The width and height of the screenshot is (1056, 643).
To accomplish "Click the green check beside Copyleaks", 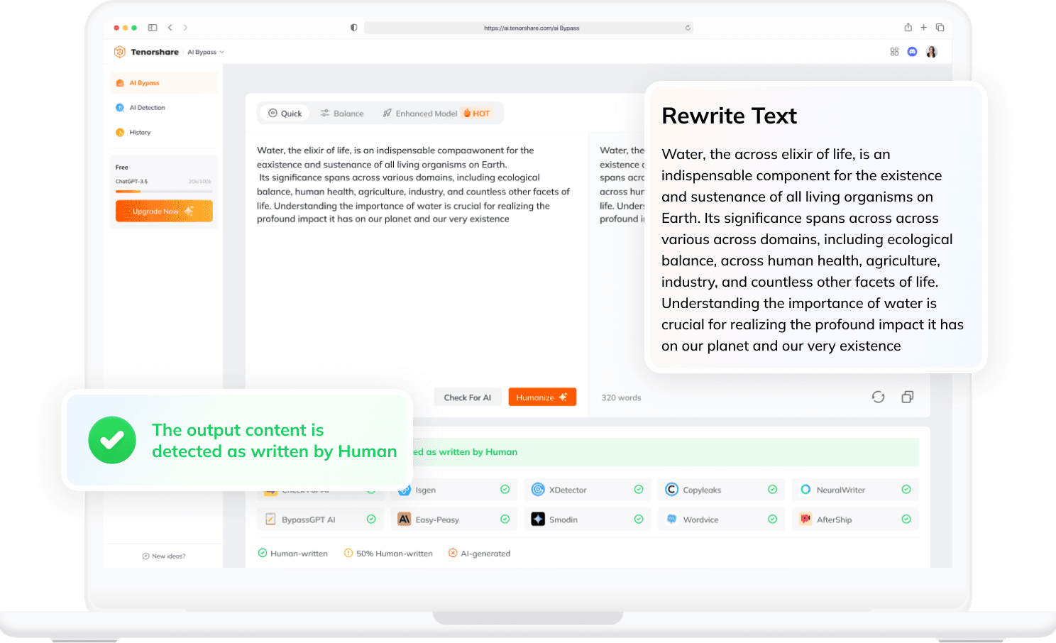I will [x=772, y=490].
